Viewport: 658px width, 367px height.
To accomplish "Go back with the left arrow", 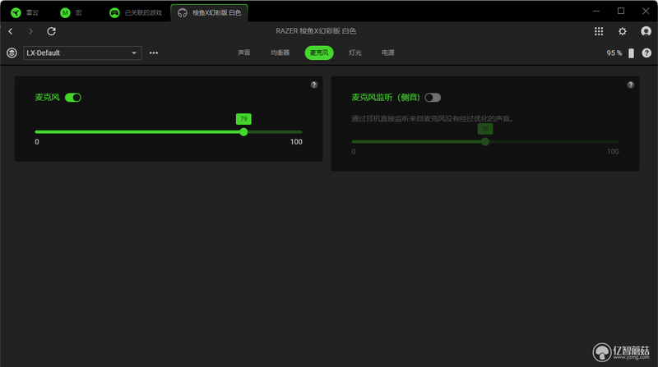I will click(x=11, y=31).
